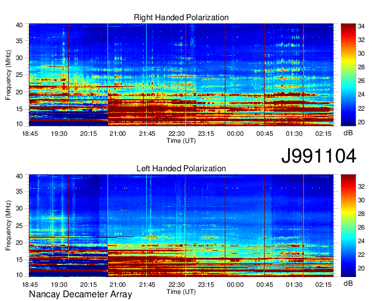Click 10 MHz tick of Right Handed plot
The height and width of the screenshot is (301, 371).
coord(19,124)
